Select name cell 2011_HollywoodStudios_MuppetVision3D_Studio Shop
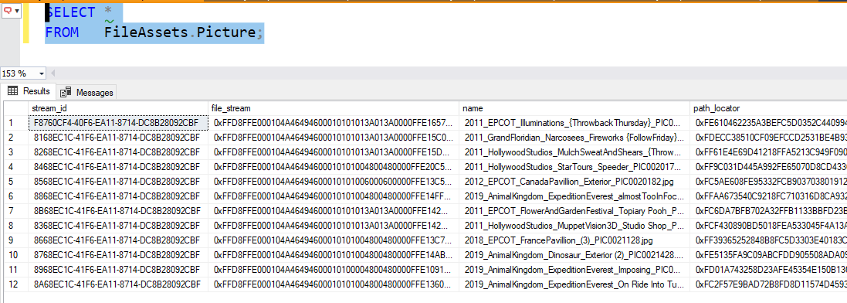The height and width of the screenshot is (303, 847). coord(574,225)
